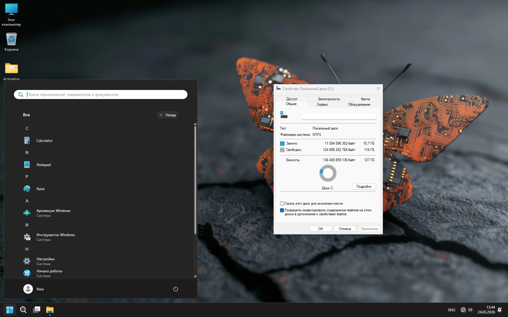This screenshot has width=508, height=317.
Task: Uncheck the allow indexing files checkbox
Action: (282, 210)
